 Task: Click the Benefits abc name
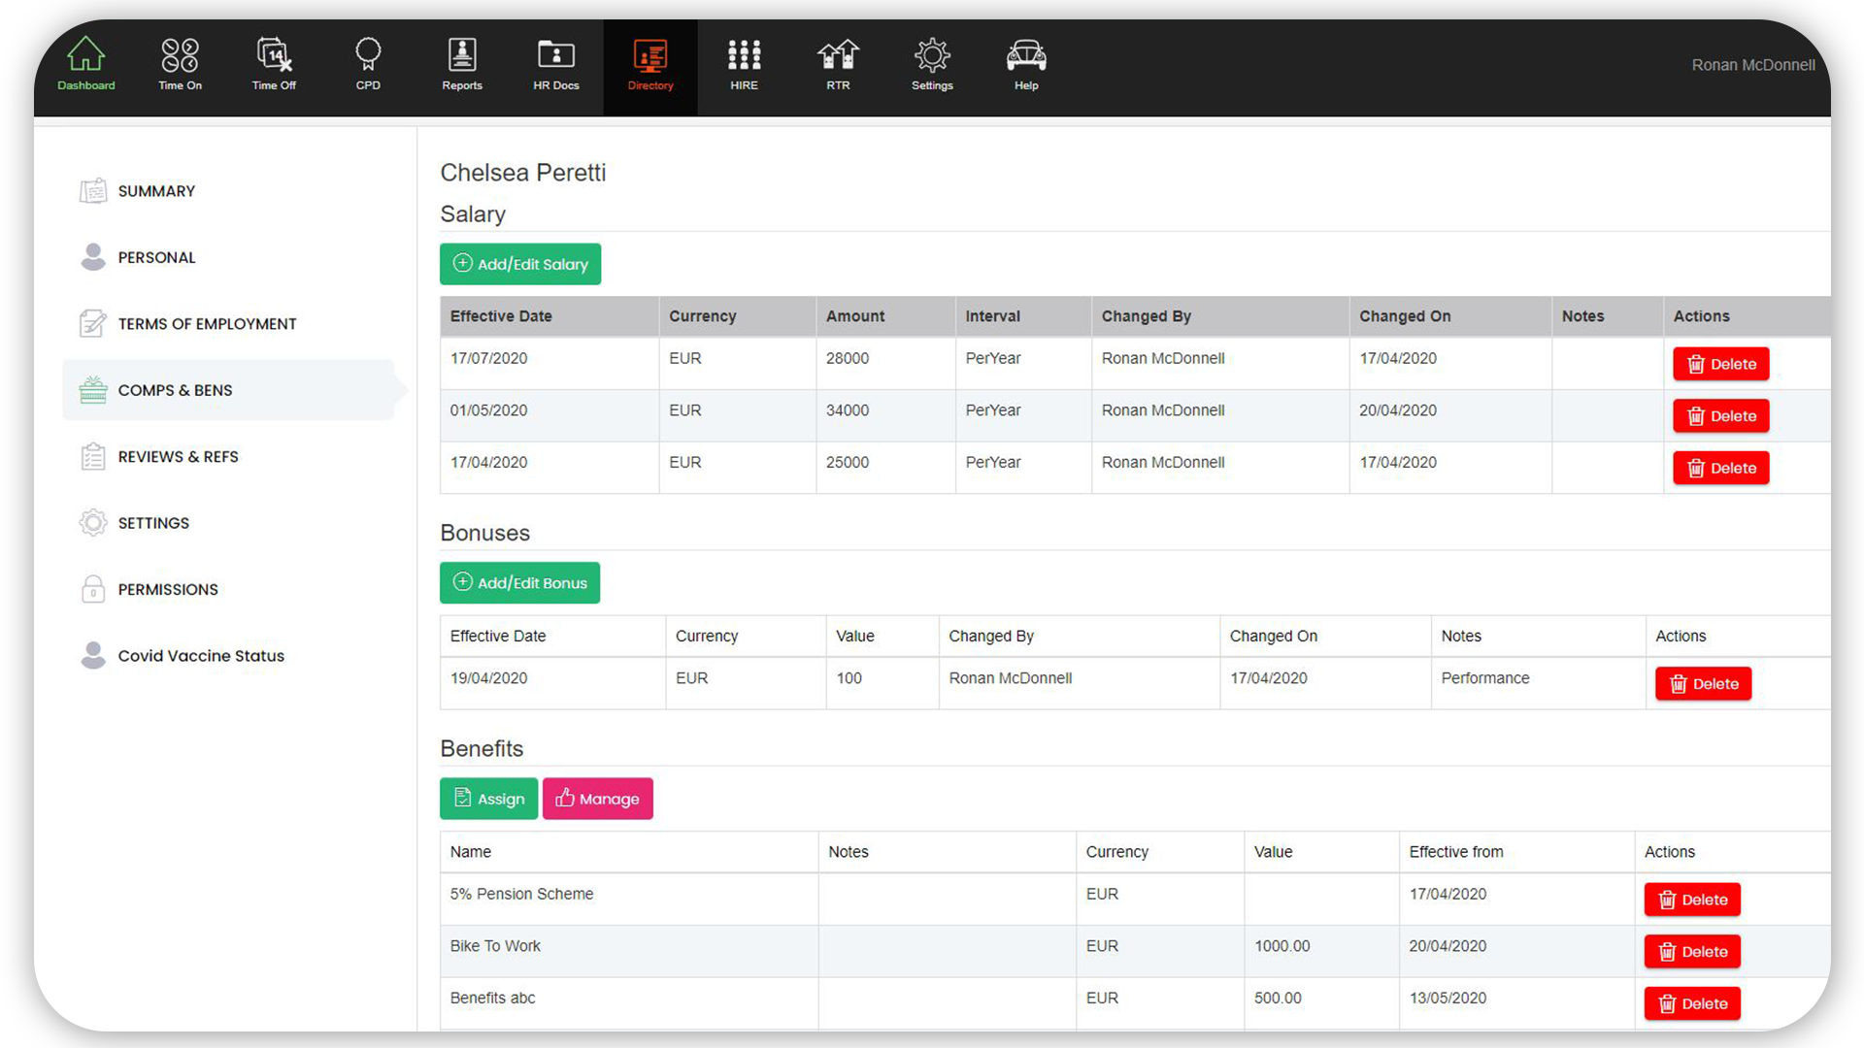492,998
